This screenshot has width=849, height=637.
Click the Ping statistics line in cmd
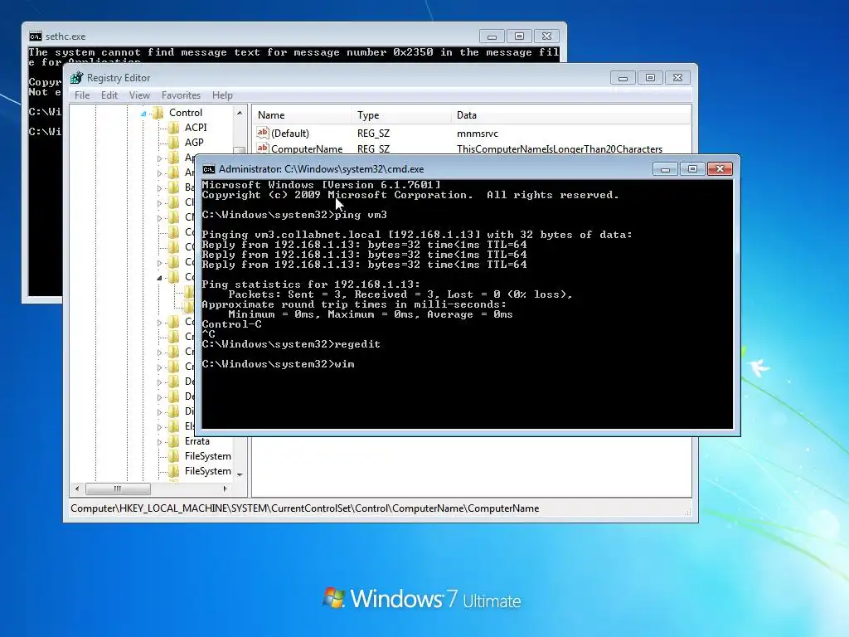coord(310,284)
